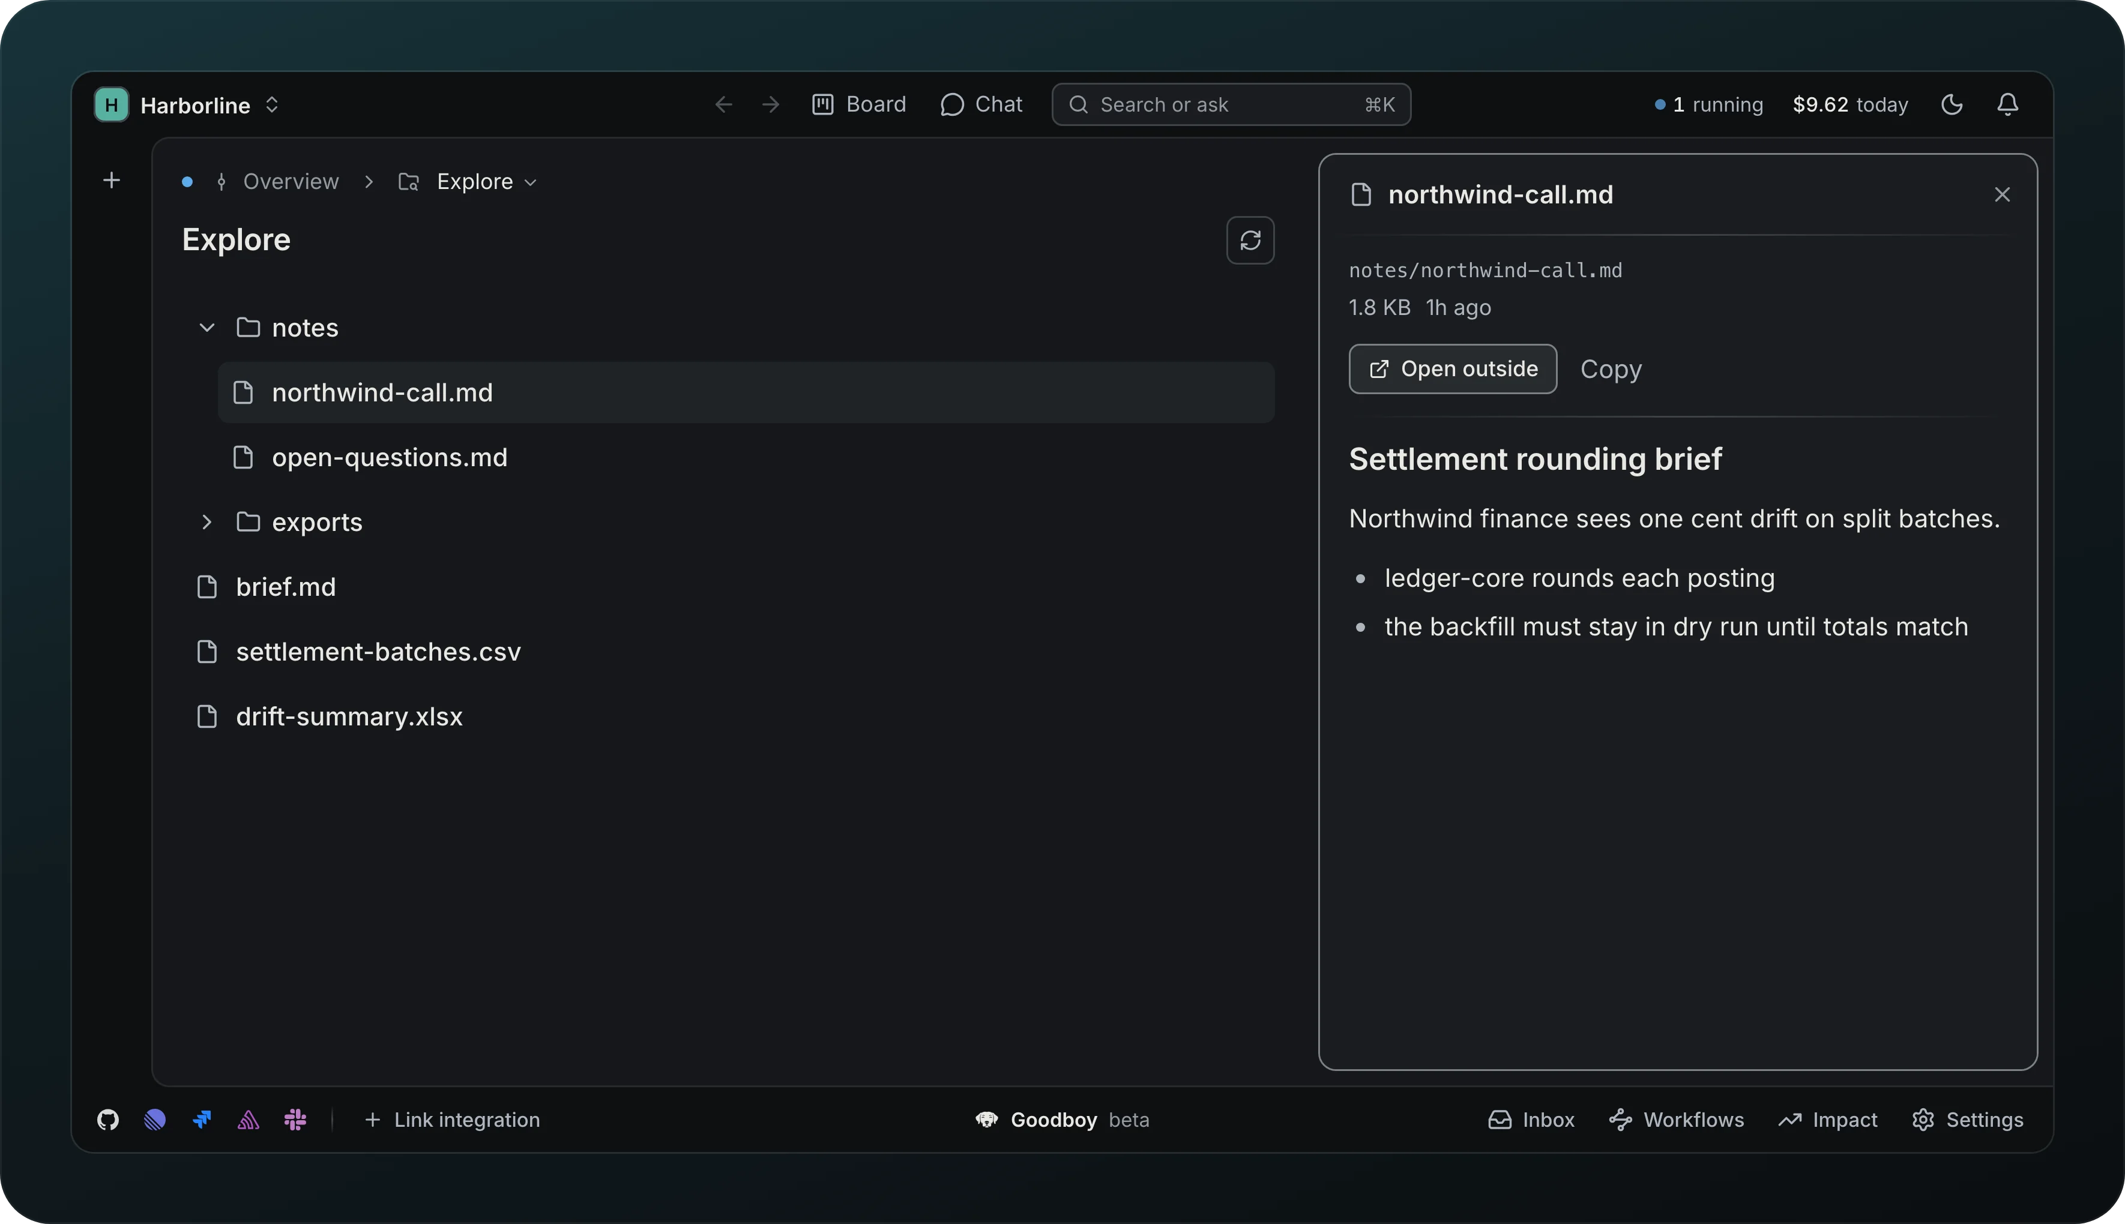Image resolution: width=2125 pixels, height=1224 pixels.
Task: Open the Chat view
Action: [981, 104]
